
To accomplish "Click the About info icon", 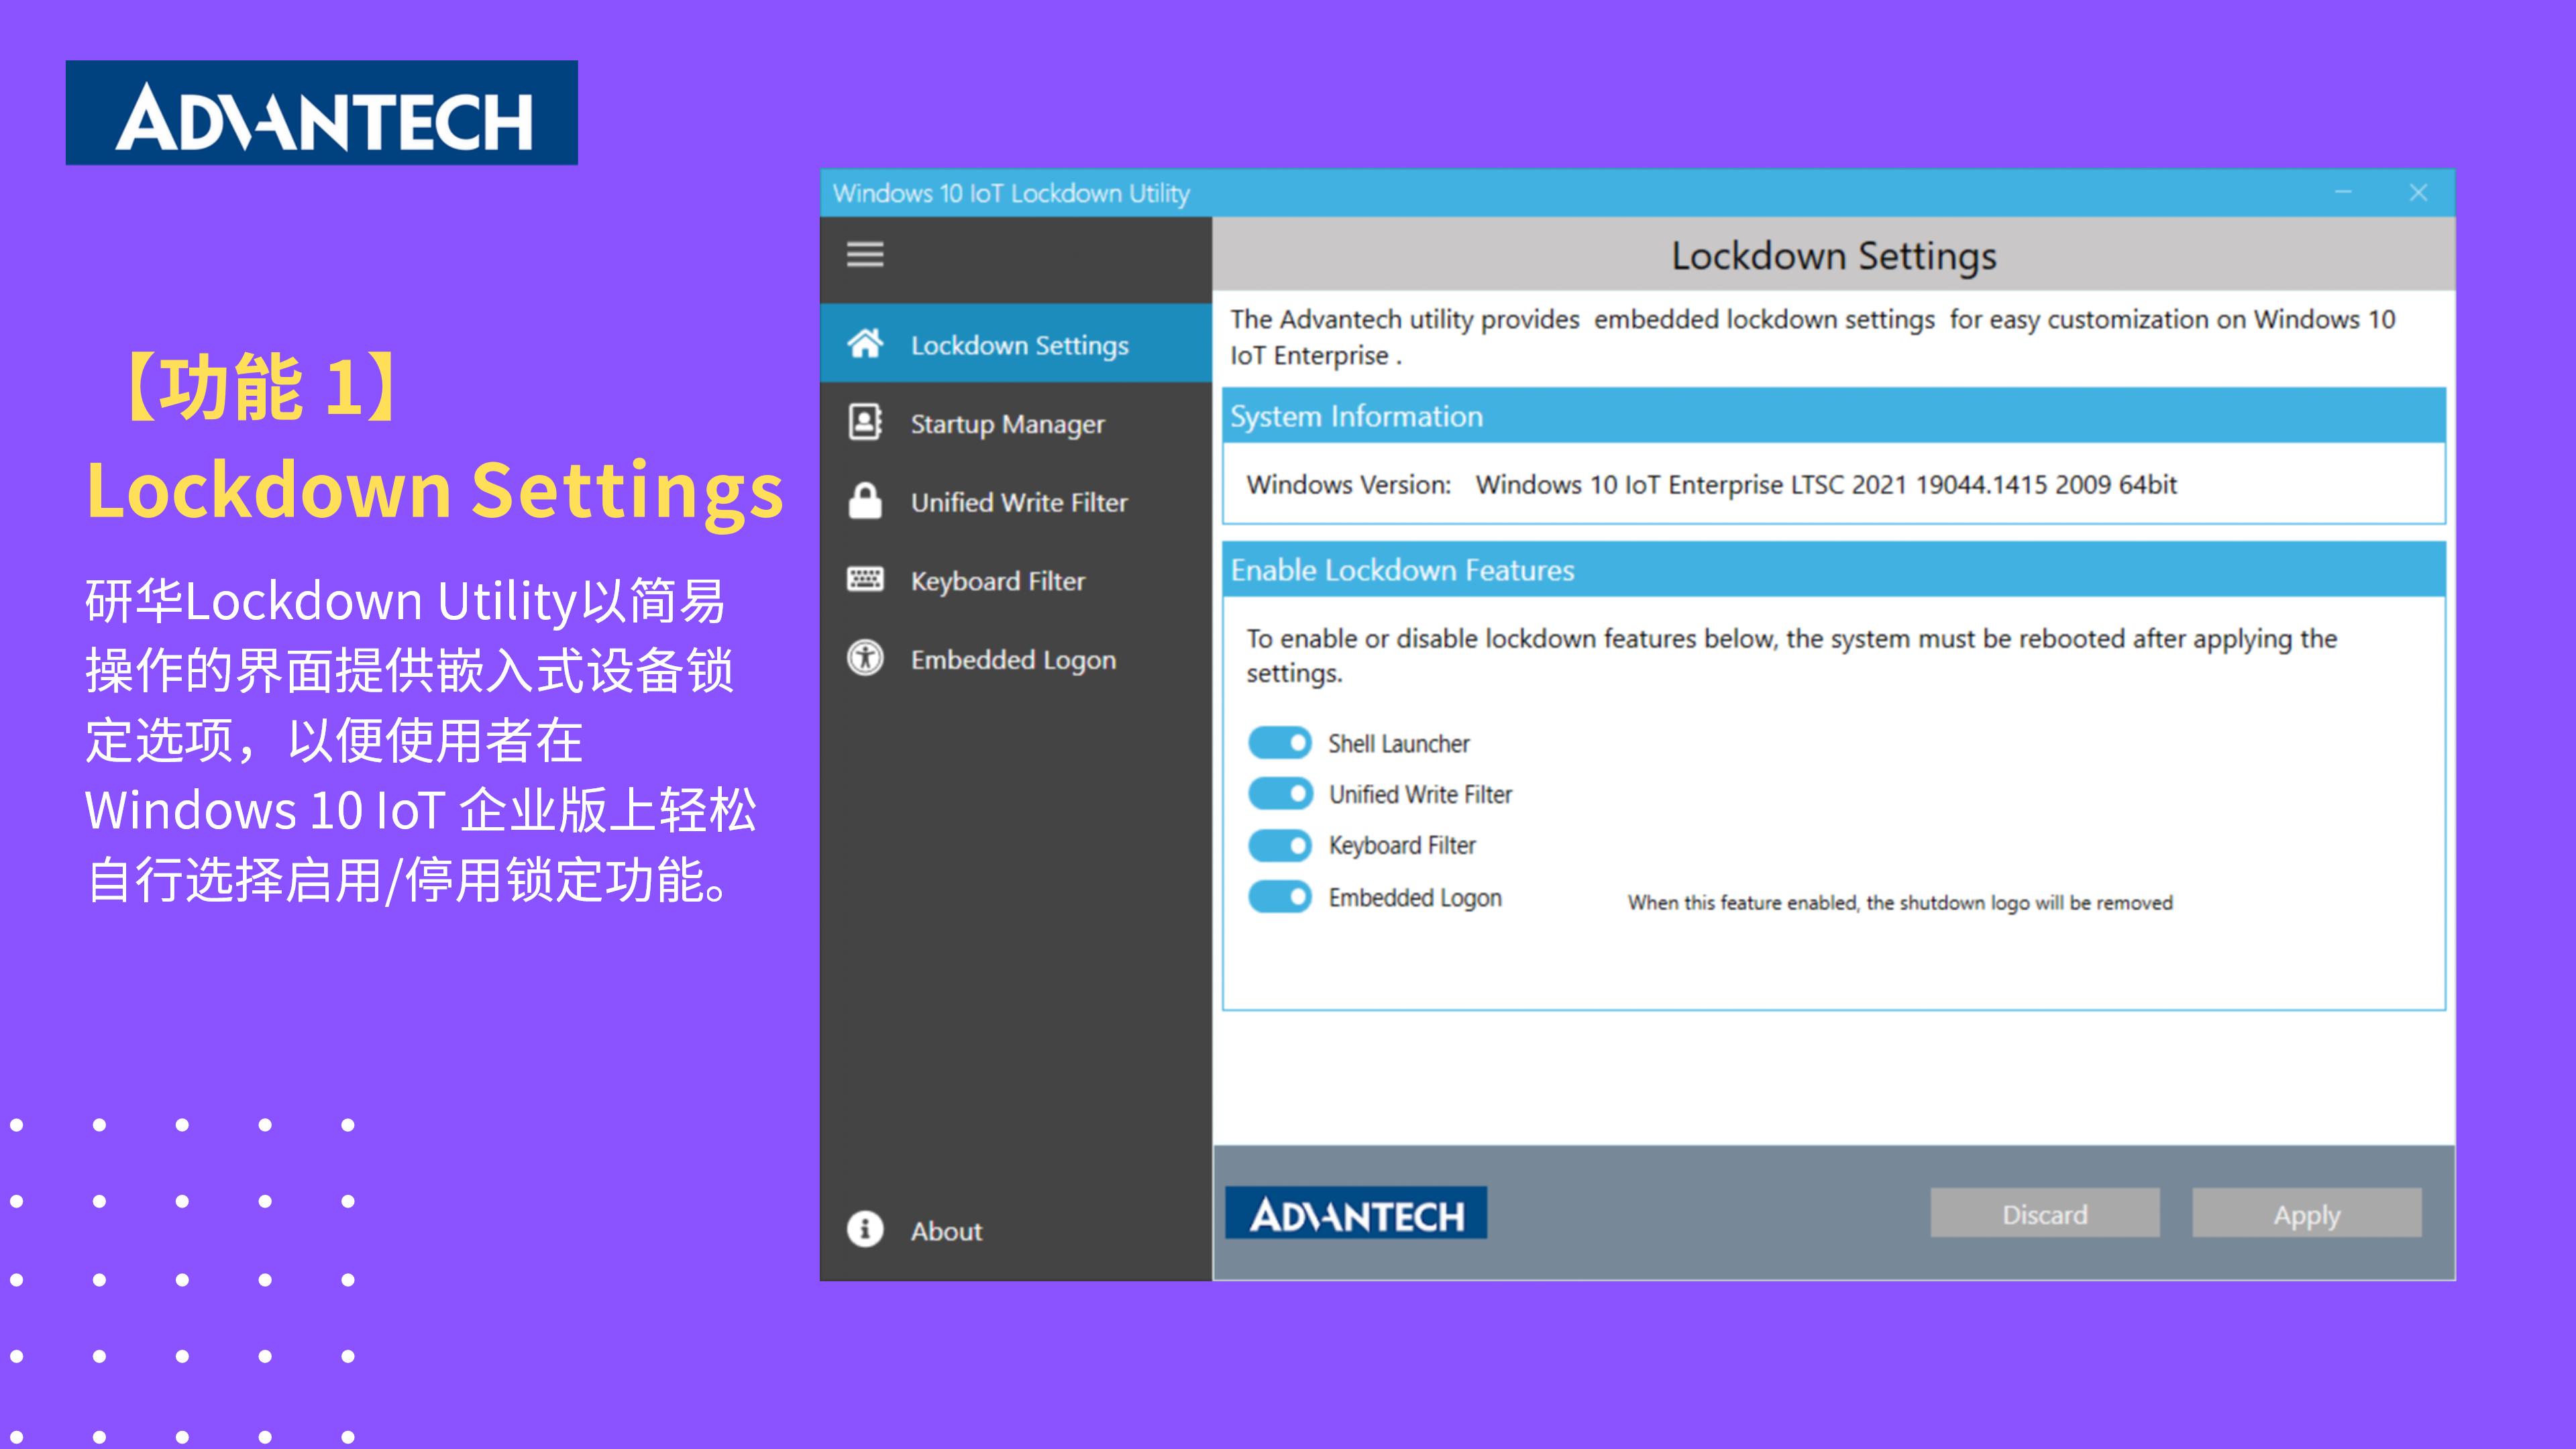I will 865,1229.
